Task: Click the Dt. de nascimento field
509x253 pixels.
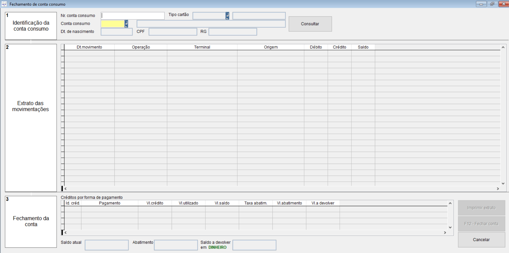Action: (x=117, y=32)
